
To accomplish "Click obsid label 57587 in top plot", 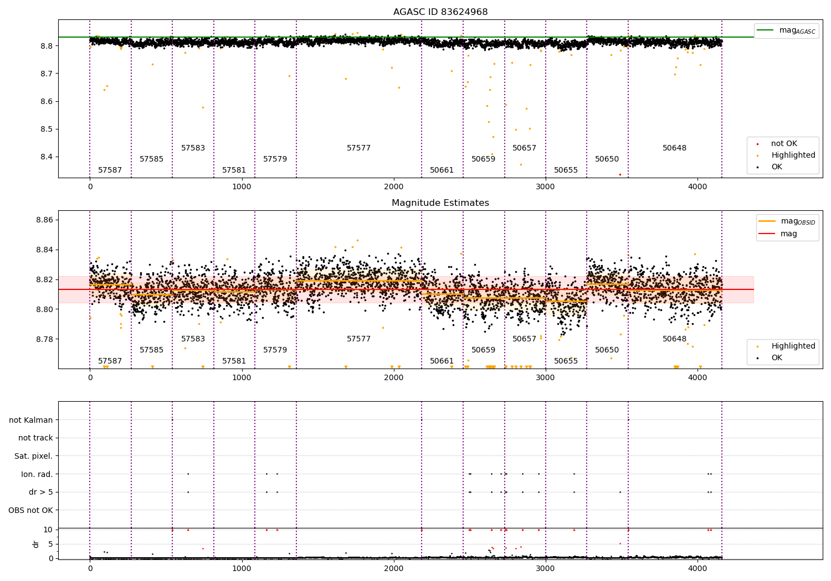I will [110, 170].
